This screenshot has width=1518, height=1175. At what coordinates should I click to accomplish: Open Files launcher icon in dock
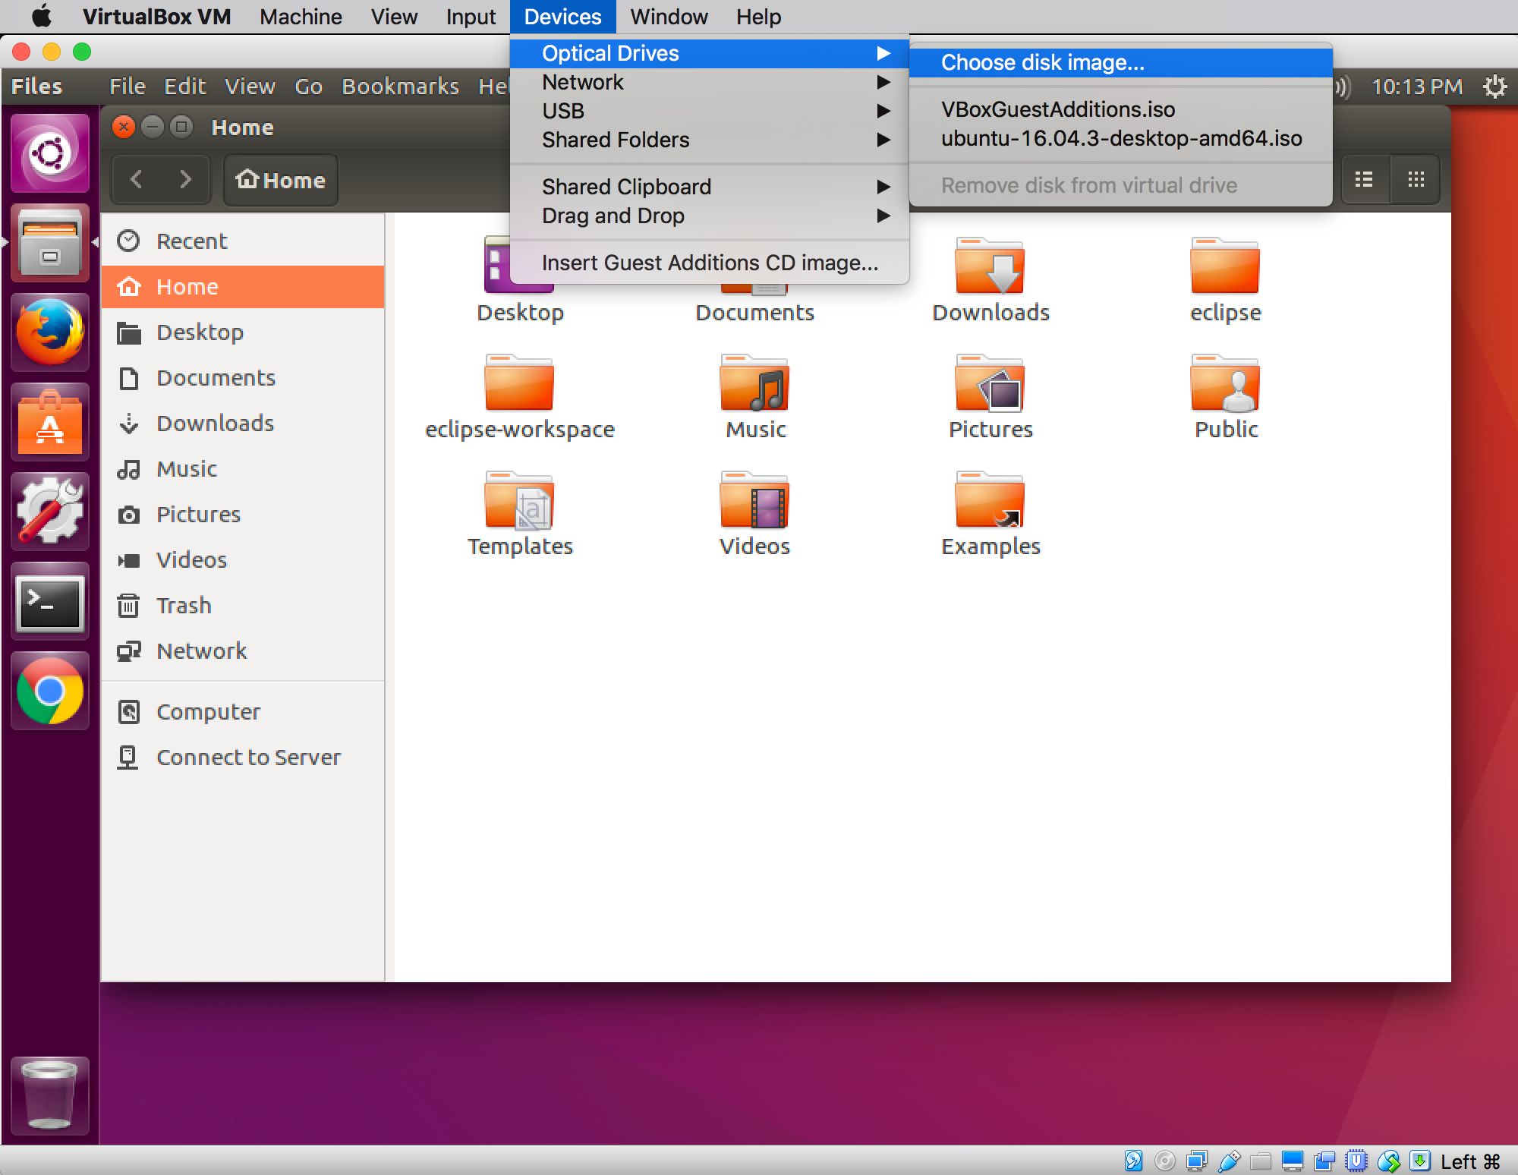click(50, 243)
